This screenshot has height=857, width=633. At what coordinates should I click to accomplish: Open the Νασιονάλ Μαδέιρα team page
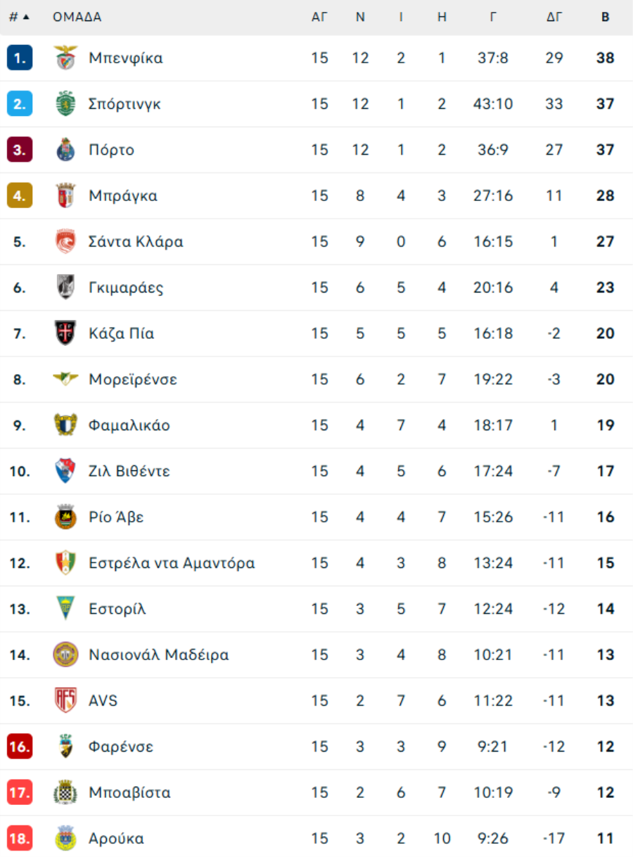[159, 655]
